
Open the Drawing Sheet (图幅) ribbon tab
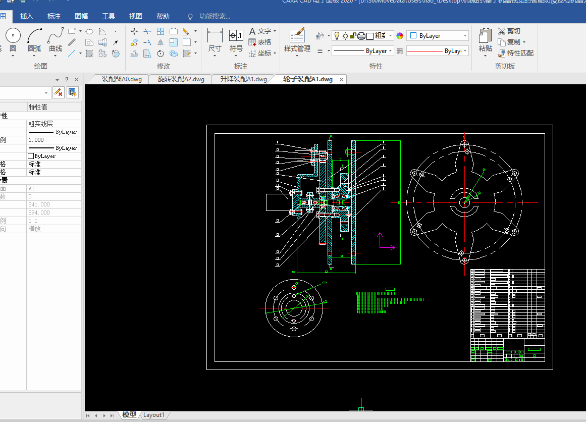click(x=81, y=16)
